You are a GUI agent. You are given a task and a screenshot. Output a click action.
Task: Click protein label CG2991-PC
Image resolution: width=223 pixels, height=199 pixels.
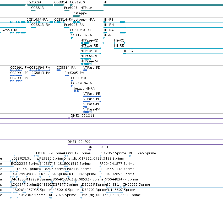click(x=19, y=78)
